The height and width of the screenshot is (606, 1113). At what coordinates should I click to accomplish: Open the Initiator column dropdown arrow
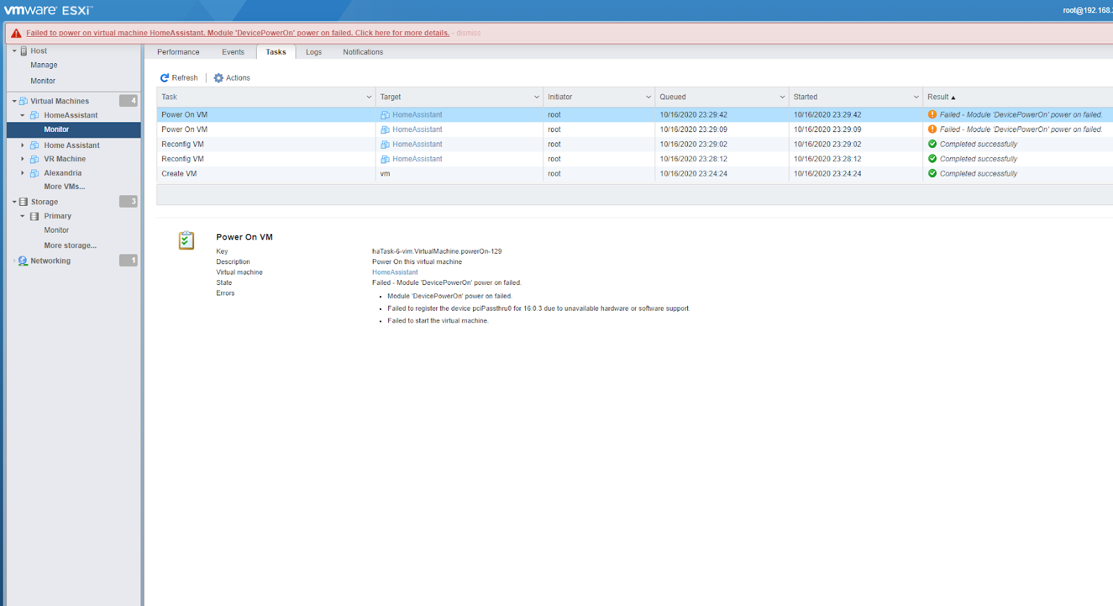[648, 97]
